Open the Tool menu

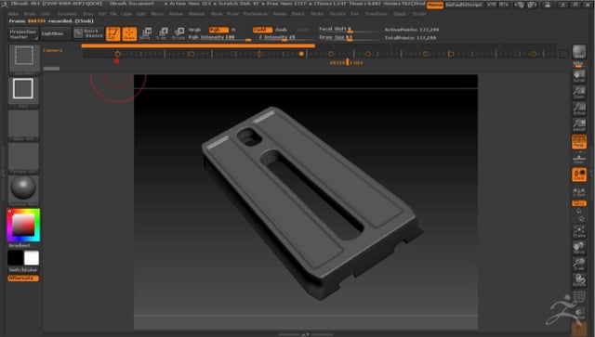[354, 14]
